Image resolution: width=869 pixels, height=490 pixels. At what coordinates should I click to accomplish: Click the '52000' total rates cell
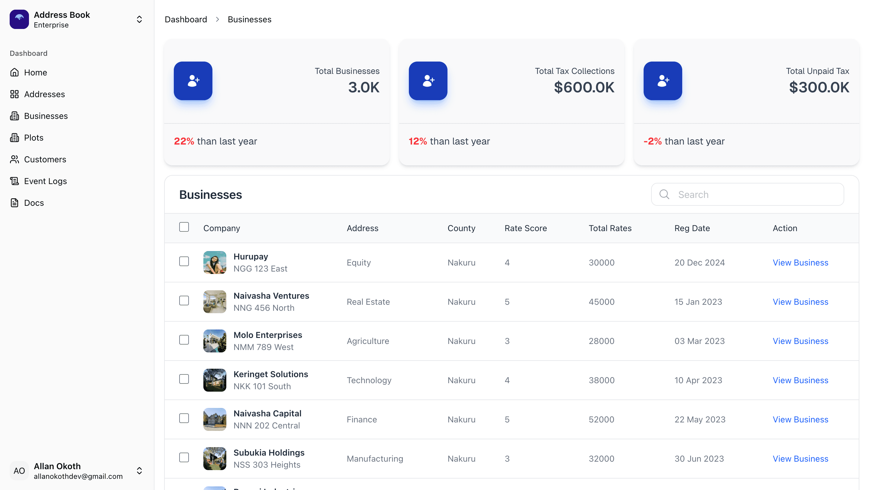tap(601, 419)
